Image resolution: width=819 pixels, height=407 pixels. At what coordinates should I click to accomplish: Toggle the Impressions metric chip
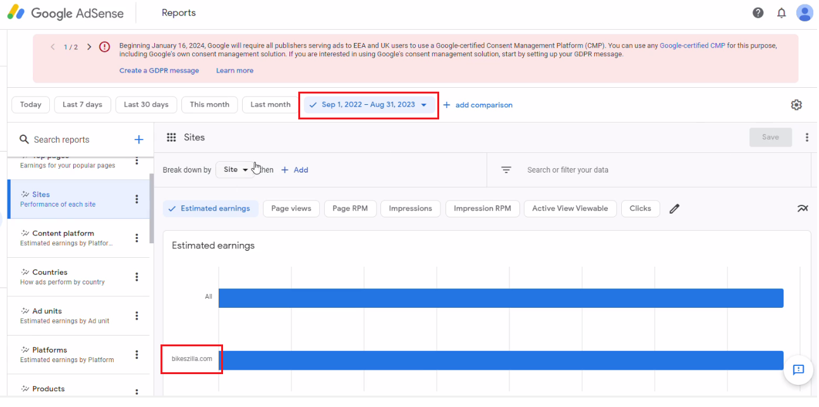pos(411,209)
